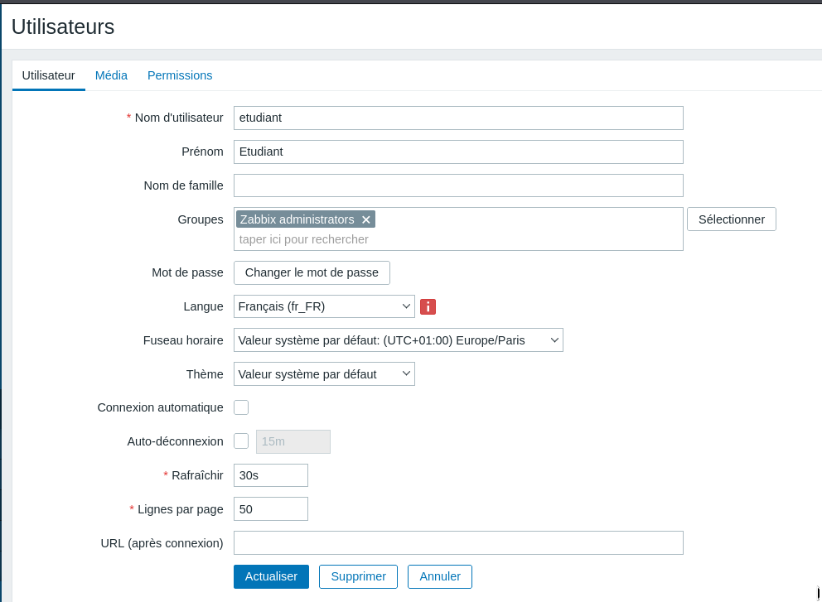Open the Permissions tab
Screen dimensions: 822x602
coord(180,75)
